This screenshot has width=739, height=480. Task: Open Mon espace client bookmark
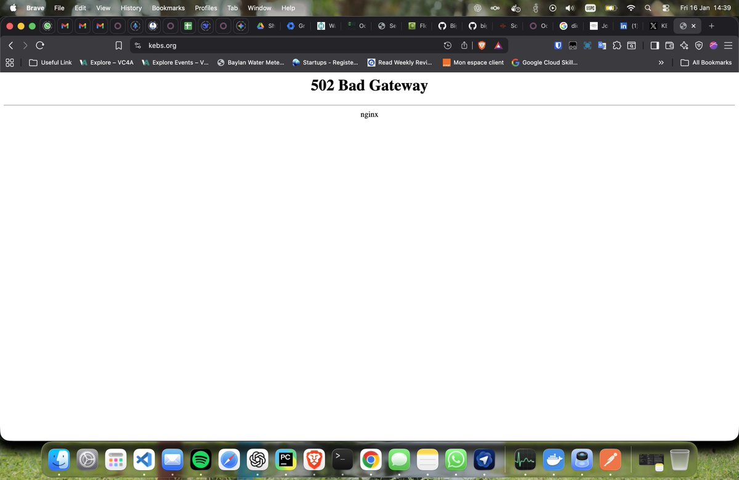(472, 62)
